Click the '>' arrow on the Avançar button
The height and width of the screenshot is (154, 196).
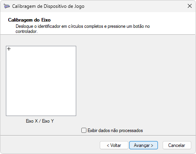[152, 145]
